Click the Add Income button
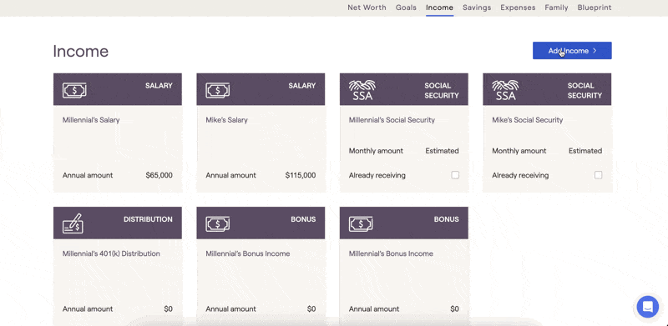The height and width of the screenshot is (326, 668). coord(572,51)
